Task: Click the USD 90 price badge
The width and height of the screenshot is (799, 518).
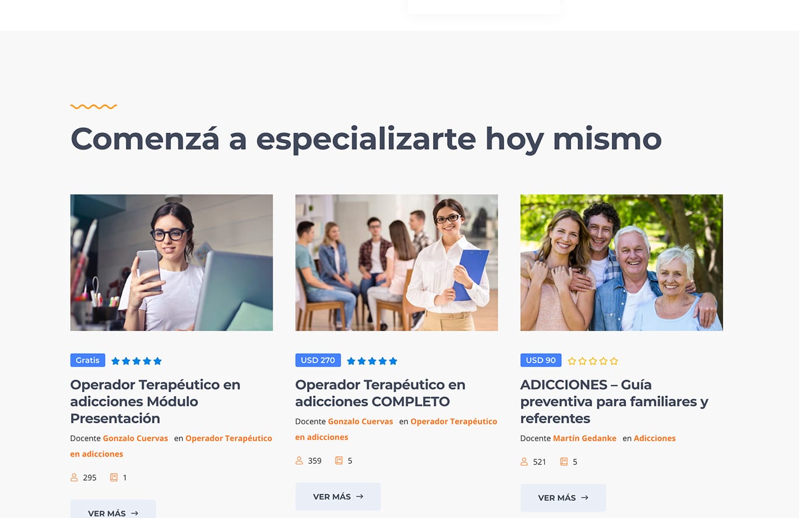Action: [x=541, y=360]
